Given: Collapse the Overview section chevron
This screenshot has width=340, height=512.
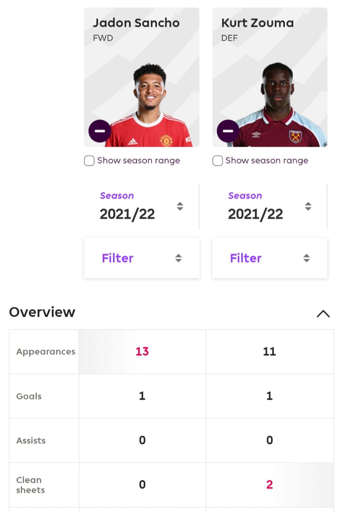Looking at the screenshot, I should click(x=323, y=314).
